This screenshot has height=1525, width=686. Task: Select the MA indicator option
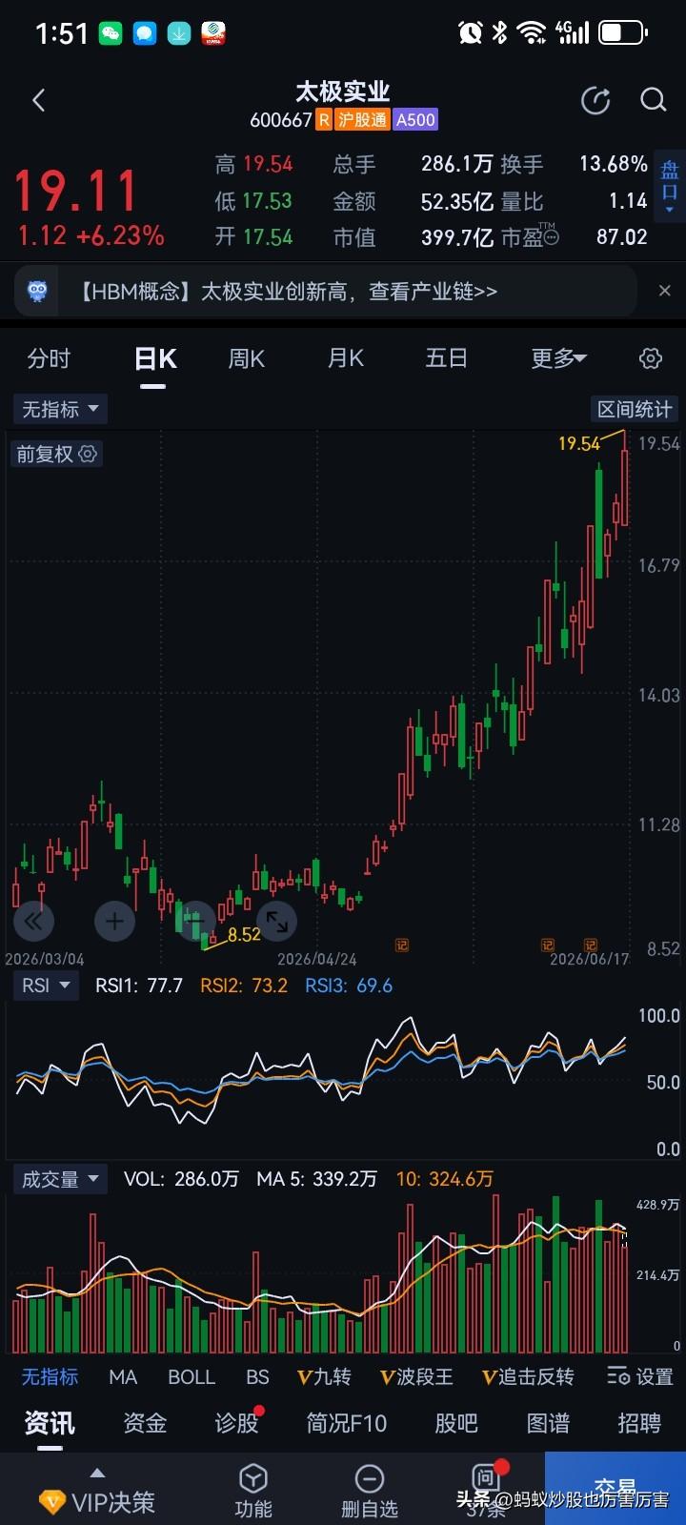click(x=123, y=1376)
